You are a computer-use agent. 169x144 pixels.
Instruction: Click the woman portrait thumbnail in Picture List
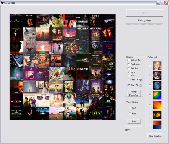[157, 66]
